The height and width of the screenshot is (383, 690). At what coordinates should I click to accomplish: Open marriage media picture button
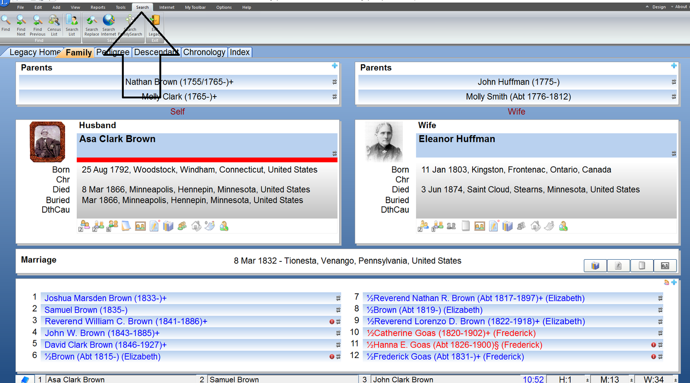(665, 266)
